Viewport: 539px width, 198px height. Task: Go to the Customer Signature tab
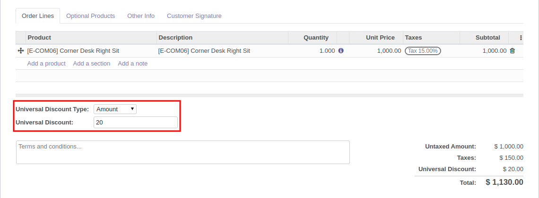coord(194,16)
